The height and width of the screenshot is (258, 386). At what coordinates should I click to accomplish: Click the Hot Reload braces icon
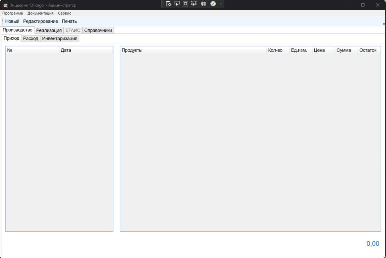[203, 4]
